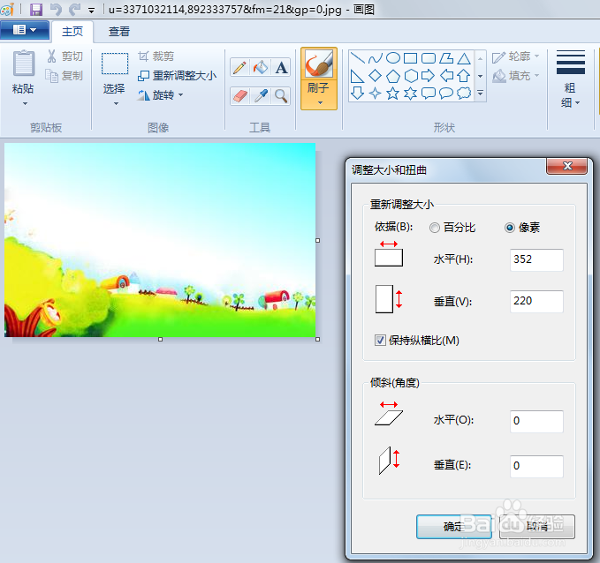Screen dimensions: 600x563
Task: Click canvas bottom-right resize handle
Action: [x=317, y=339]
